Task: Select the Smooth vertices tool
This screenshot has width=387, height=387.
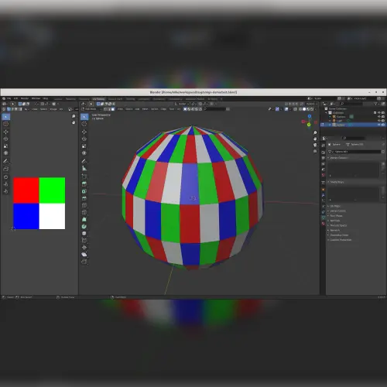Action: (x=84, y=234)
